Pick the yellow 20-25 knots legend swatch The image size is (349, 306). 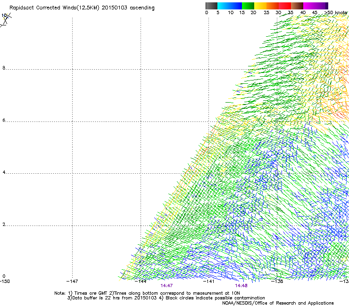[260, 6]
